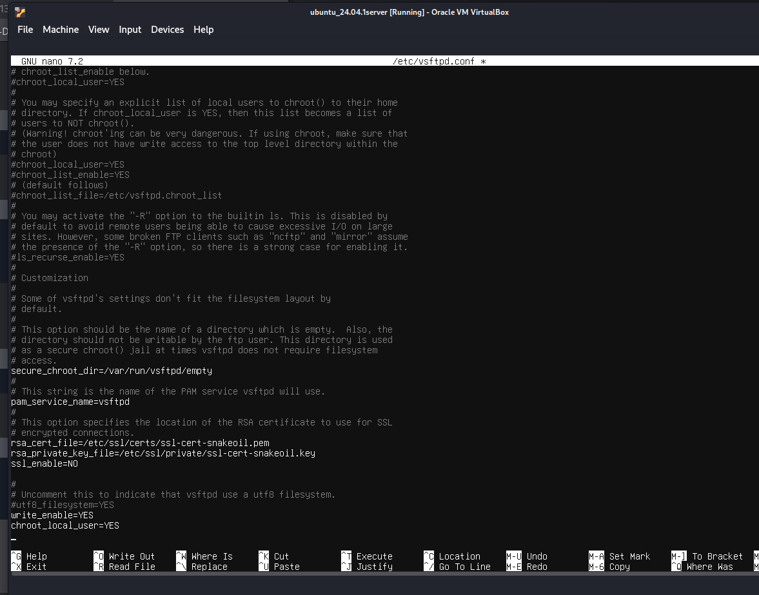Click the #chroot_list_enable=YES line

pos(70,175)
